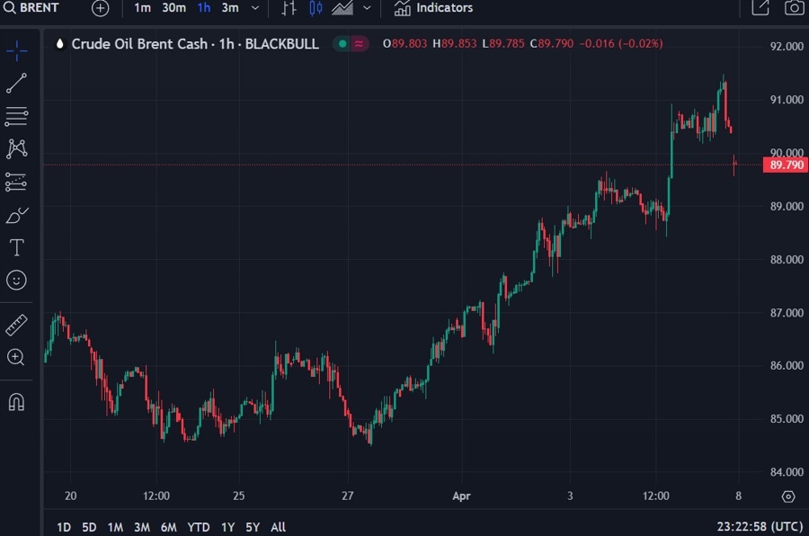This screenshot has width=809, height=536.
Task: Open the emoji icons tool
Action: tap(16, 280)
